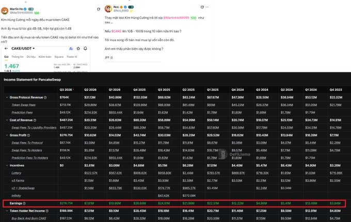The height and width of the screenshot is (222, 351).
Task: Click the $276.75K Earnings value
Action: [66, 203]
